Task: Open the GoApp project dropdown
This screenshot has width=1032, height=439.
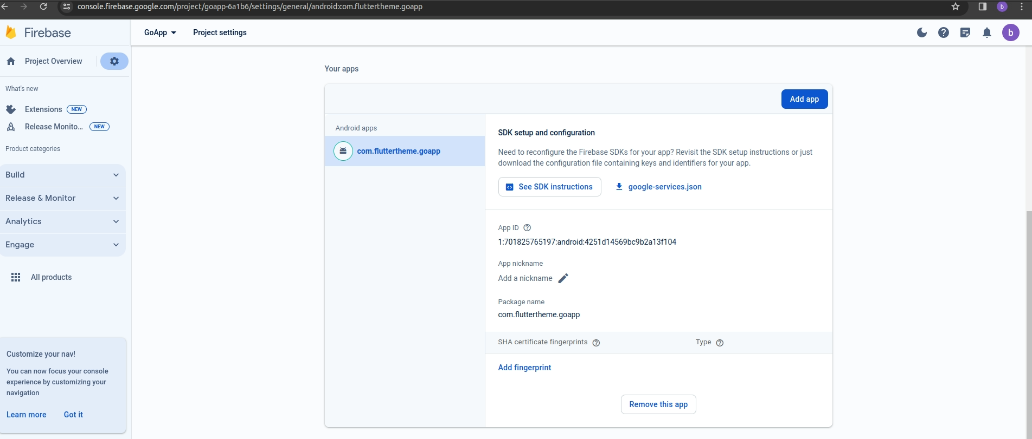Action: click(160, 32)
